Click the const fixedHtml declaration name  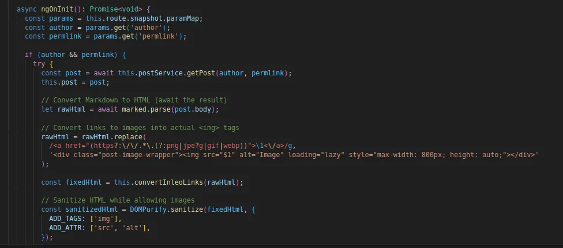pyautogui.click(x=83, y=182)
